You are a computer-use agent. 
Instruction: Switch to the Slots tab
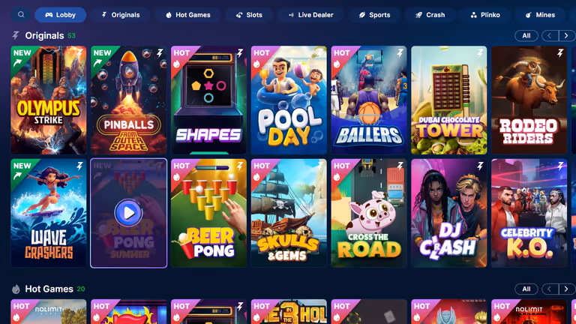pyautogui.click(x=249, y=15)
